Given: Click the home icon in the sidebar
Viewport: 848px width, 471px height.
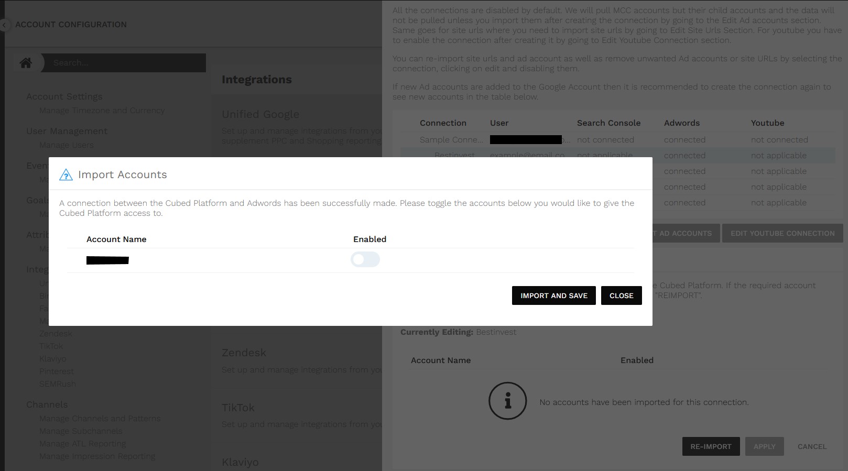Looking at the screenshot, I should coord(26,63).
